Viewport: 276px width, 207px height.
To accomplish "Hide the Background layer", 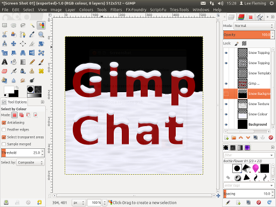I will (x=226, y=125).
